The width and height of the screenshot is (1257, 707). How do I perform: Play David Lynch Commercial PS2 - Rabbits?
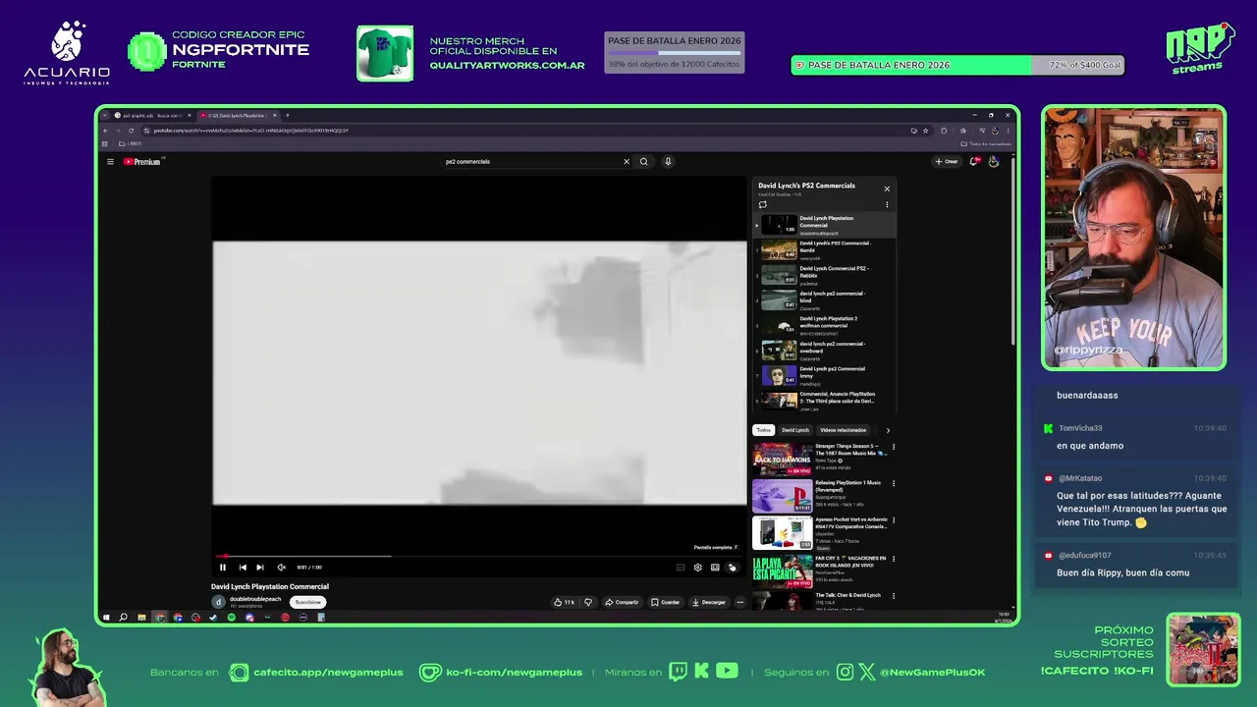[824, 276]
